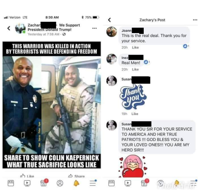This screenshot has height=190, width=199.
Task: Like the post using the thumbs-up Like button
Action: (x=27, y=176)
